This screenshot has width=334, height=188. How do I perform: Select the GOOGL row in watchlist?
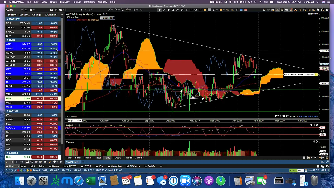33,128
